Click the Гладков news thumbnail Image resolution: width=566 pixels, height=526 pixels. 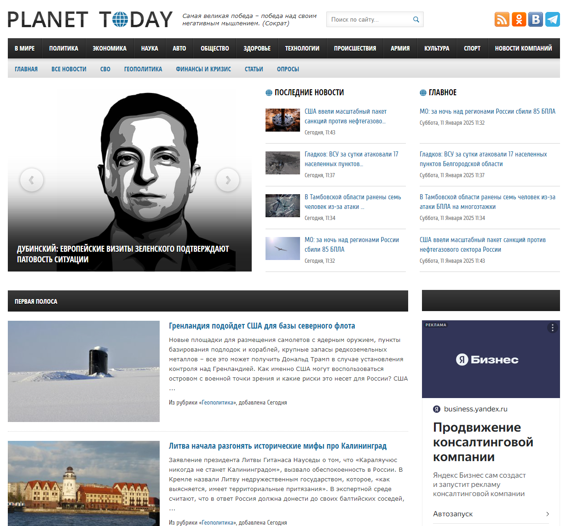283,163
